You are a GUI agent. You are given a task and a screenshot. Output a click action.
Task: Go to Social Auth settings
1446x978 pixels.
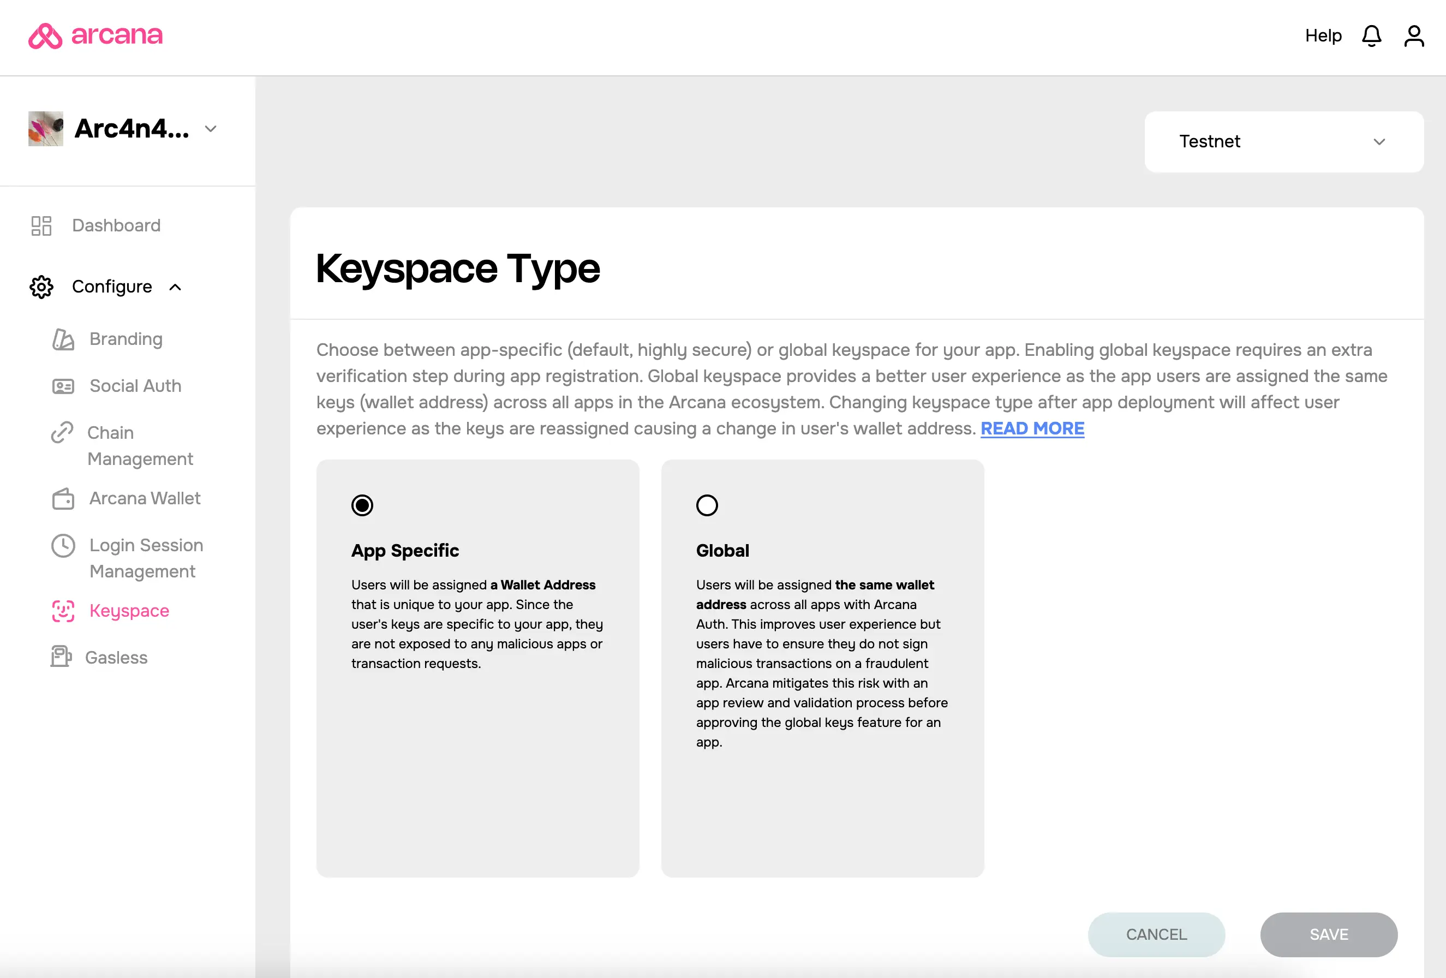point(136,386)
